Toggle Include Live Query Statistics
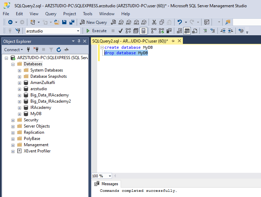The image size is (261, 197). [x=161, y=31]
